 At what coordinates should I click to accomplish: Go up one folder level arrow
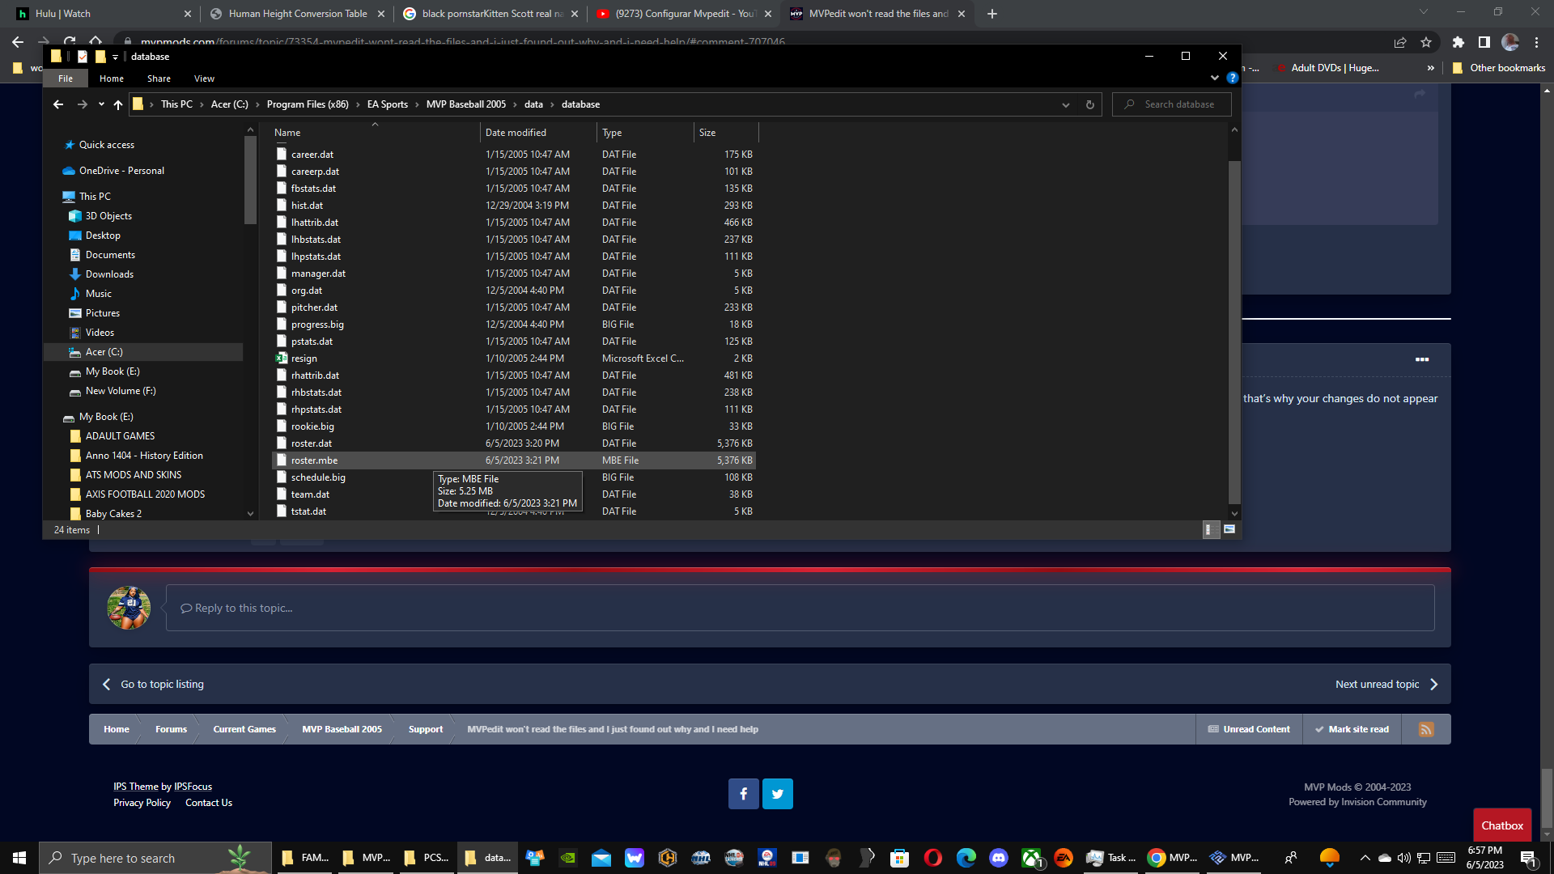click(118, 104)
